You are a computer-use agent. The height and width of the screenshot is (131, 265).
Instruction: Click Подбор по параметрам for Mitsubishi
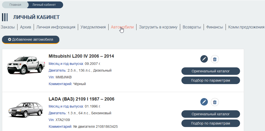coord(211,80)
